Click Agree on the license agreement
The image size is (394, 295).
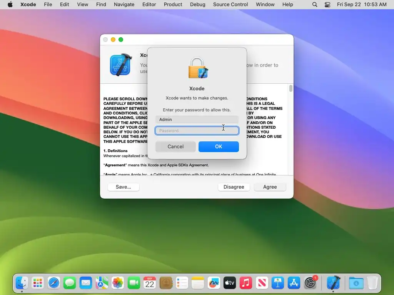click(270, 187)
